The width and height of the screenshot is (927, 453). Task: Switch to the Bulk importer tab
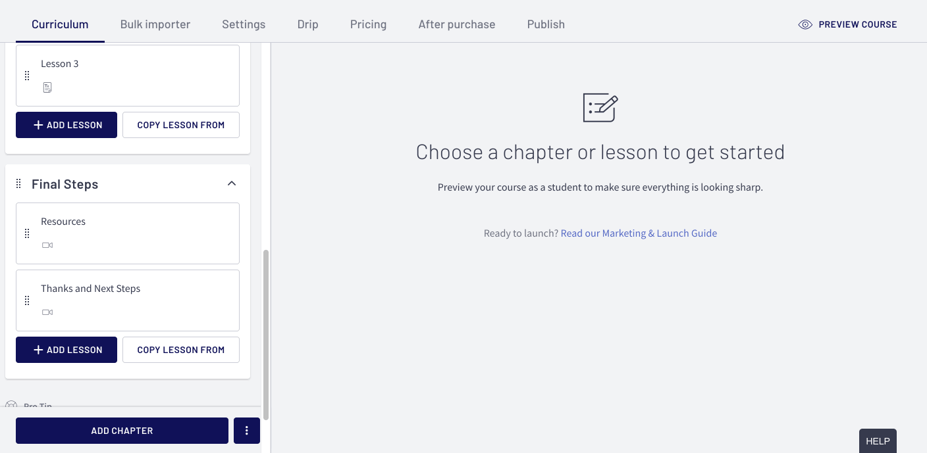click(155, 24)
